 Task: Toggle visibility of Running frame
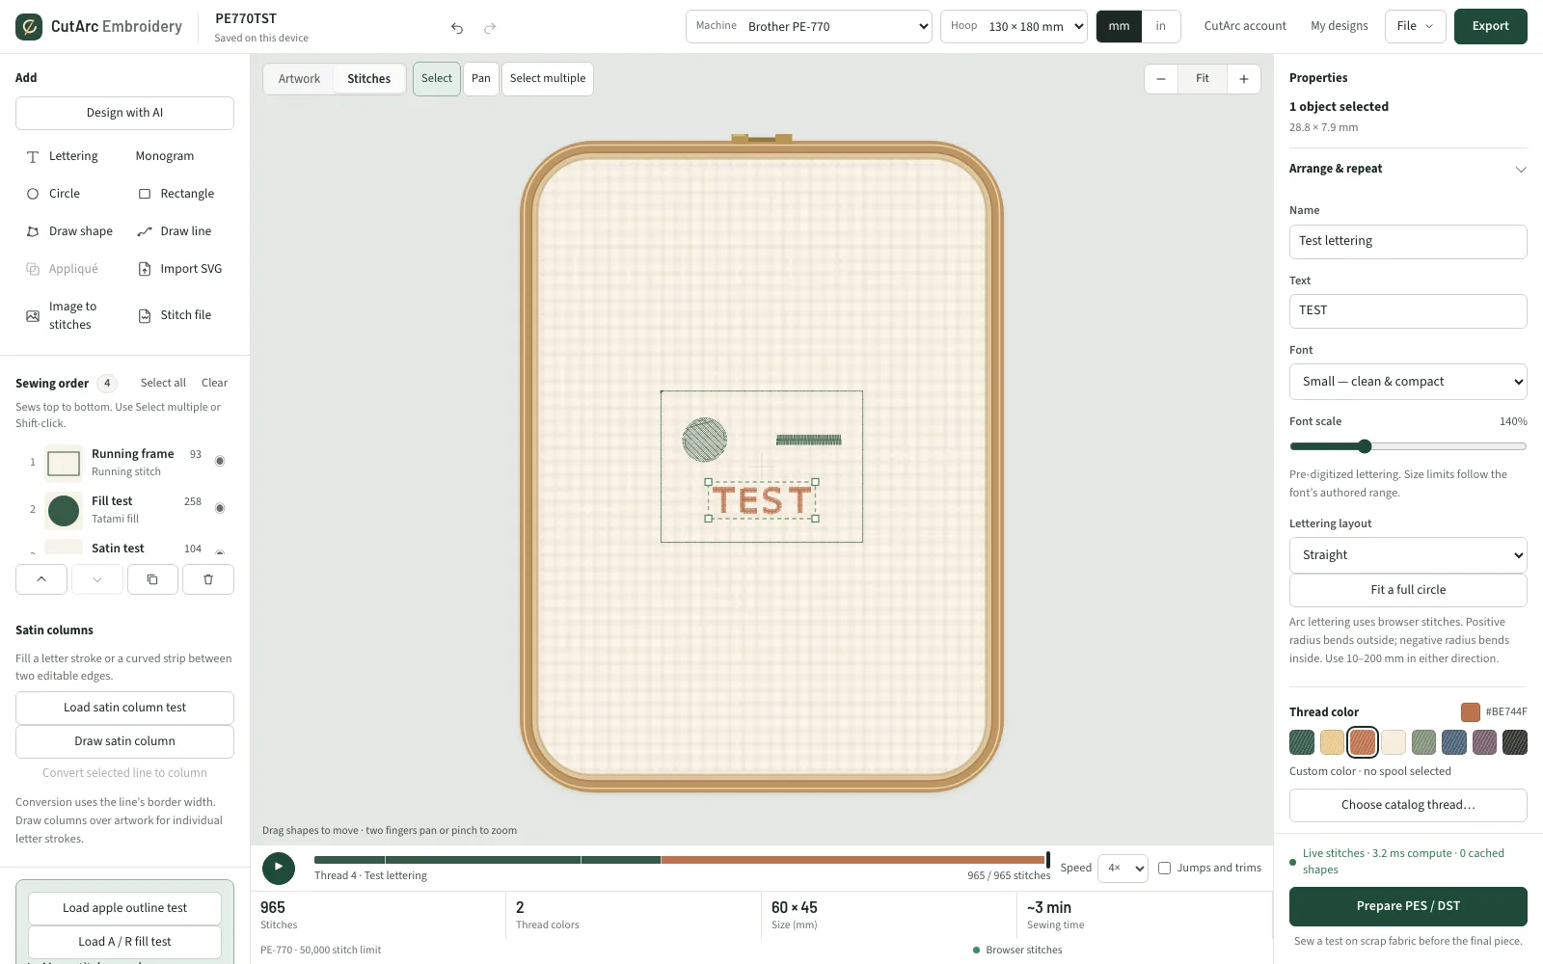(x=220, y=461)
